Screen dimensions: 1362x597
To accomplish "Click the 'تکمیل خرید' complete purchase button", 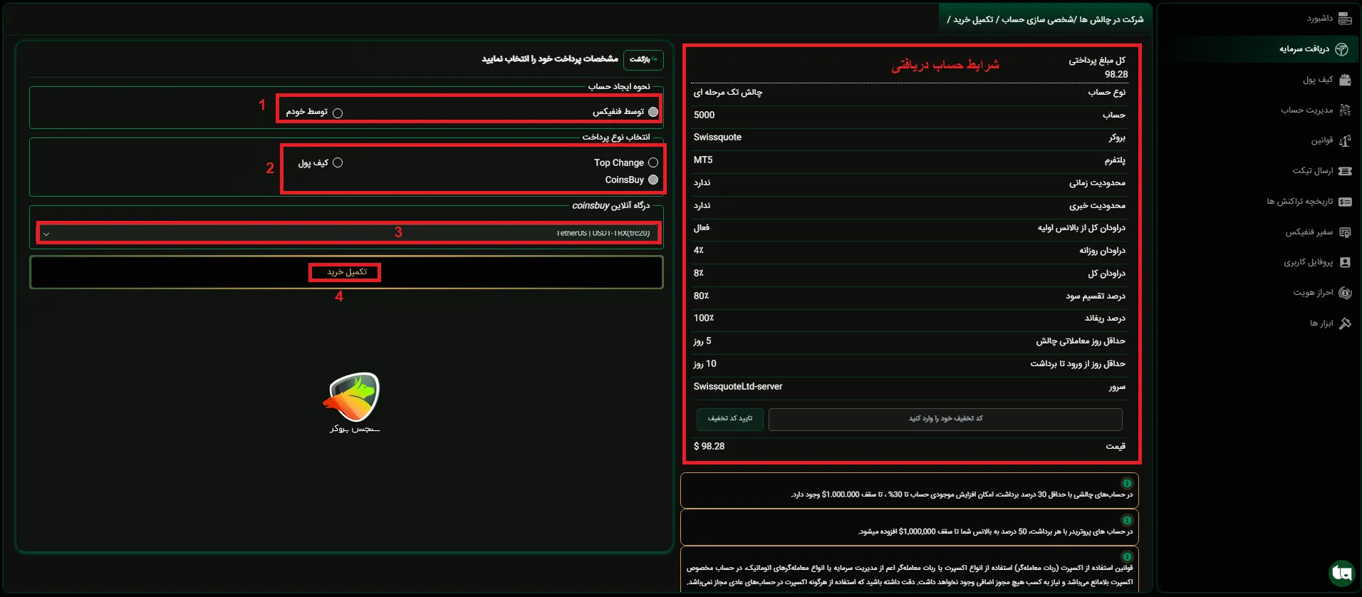I will [345, 272].
